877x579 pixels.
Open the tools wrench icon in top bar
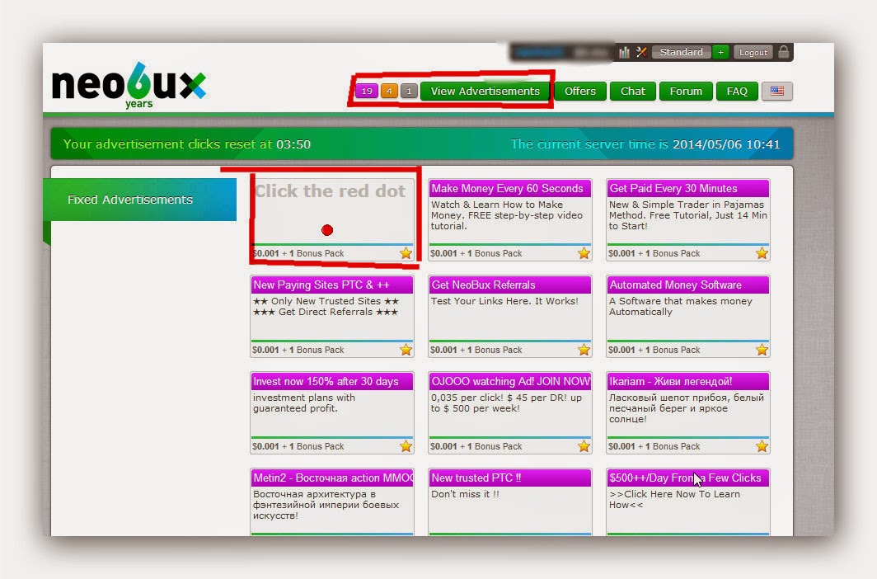click(641, 52)
